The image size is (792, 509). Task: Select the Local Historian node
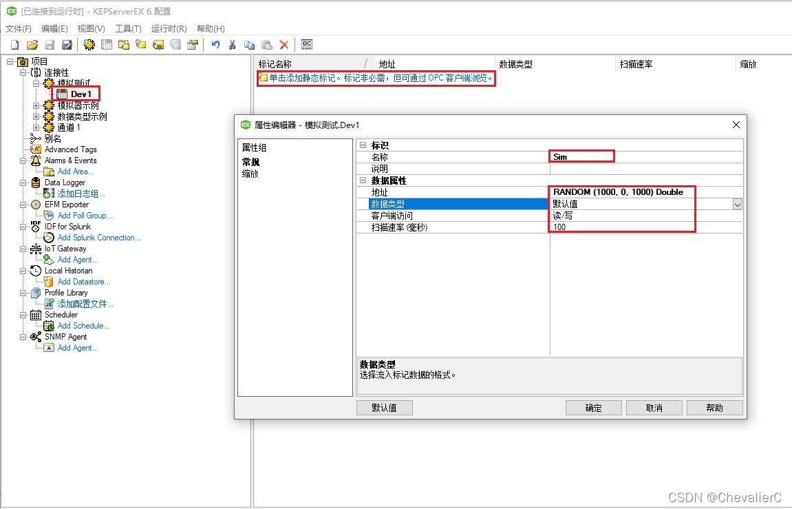68,271
